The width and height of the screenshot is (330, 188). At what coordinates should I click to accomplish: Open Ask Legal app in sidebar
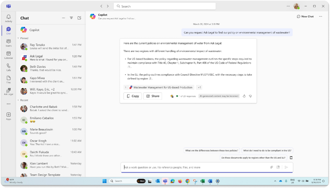[9, 92]
